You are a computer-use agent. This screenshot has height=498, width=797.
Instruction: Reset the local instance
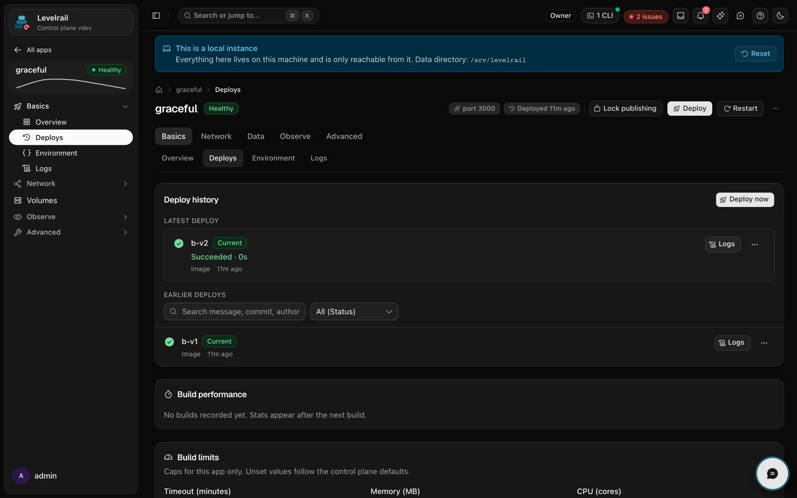[755, 54]
